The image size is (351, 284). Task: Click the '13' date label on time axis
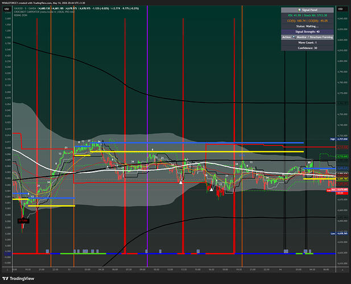point(69,270)
